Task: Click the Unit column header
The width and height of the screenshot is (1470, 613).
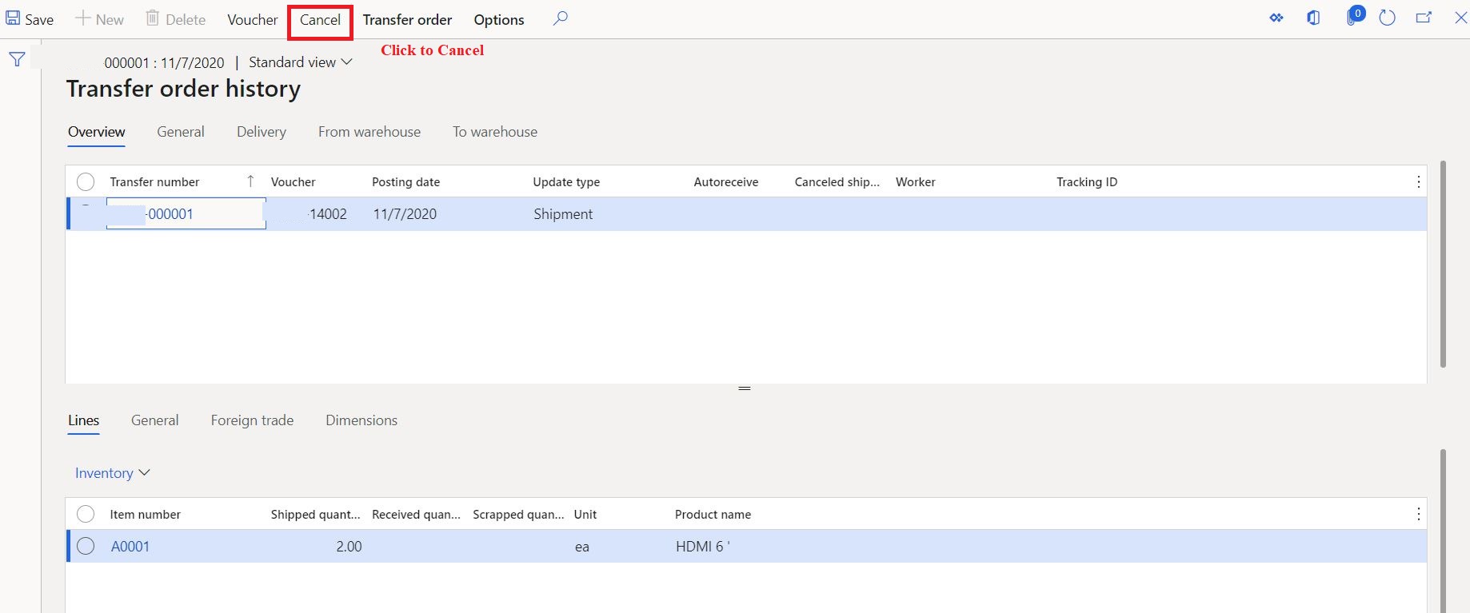Action: pos(585,515)
